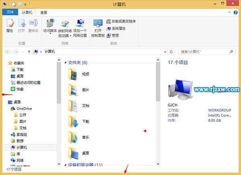
Task: Select the 图片 folder under OneDrive
Action: pyautogui.click(x=20, y=122)
